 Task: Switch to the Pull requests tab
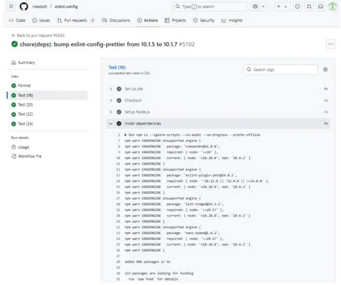pyautogui.click(x=76, y=21)
